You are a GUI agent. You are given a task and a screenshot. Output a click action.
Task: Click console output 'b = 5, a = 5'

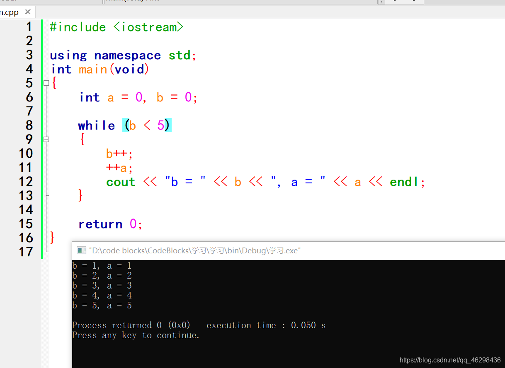pos(102,305)
